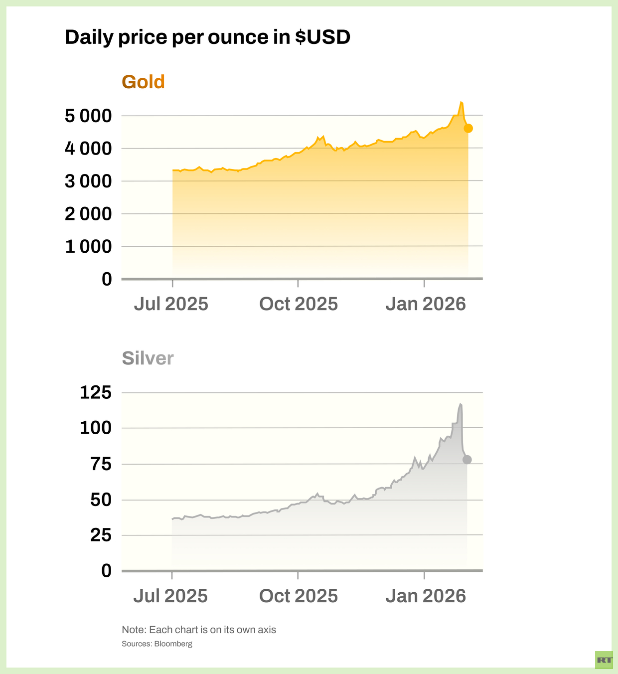This screenshot has height=674, width=618.
Task: Click the 5 000 label on gold axis
Action: [x=88, y=116]
